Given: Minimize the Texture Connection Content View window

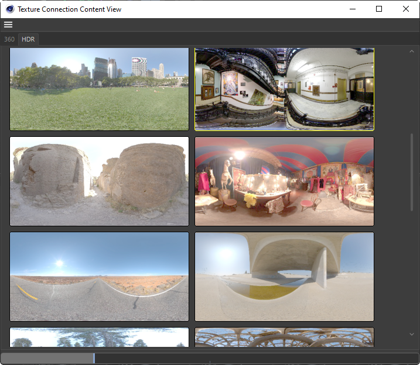Looking at the screenshot, I should coord(353,9).
